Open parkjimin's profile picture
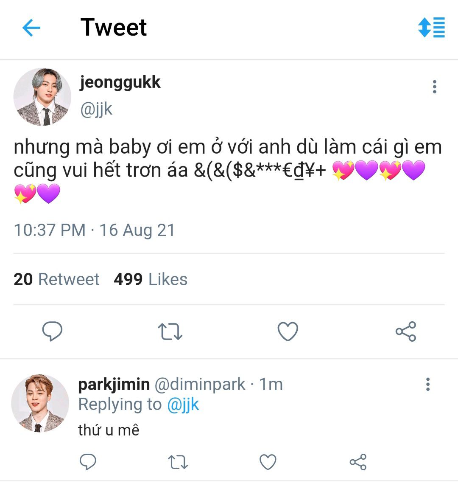458x486 pixels. click(x=40, y=403)
